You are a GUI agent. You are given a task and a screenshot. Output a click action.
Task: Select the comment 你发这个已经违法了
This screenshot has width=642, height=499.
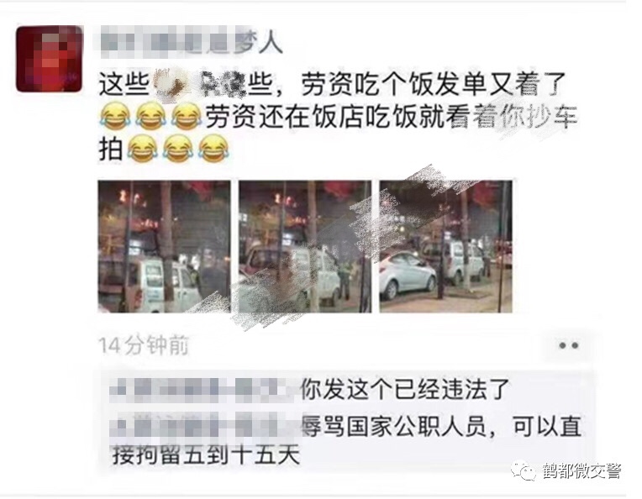[x=405, y=389]
